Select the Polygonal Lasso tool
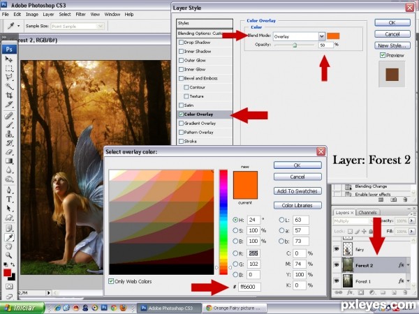The height and width of the screenshot is (314, 419). pos(9,77)
